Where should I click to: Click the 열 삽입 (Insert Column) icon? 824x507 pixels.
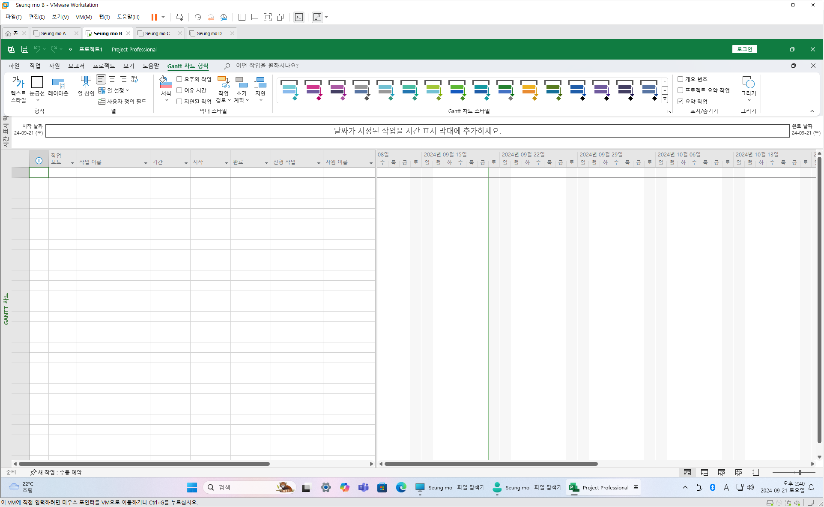(x=86, y=82)
